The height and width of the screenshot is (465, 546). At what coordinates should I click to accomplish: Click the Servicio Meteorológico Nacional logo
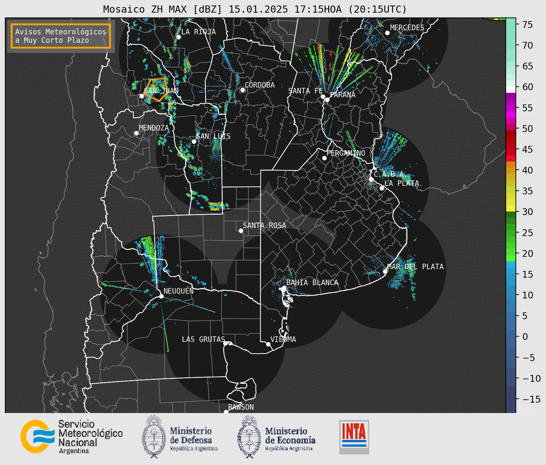(72, 437)
